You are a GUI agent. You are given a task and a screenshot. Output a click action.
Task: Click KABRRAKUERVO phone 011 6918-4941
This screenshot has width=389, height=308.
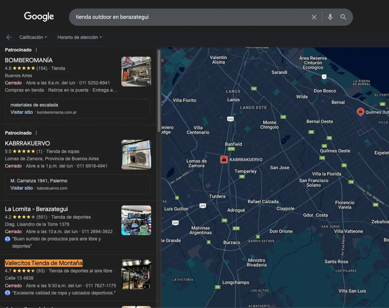[x=92, y=166]
